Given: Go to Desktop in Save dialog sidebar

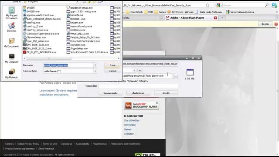Looking at the screenshot, I should tap(12, 27).
